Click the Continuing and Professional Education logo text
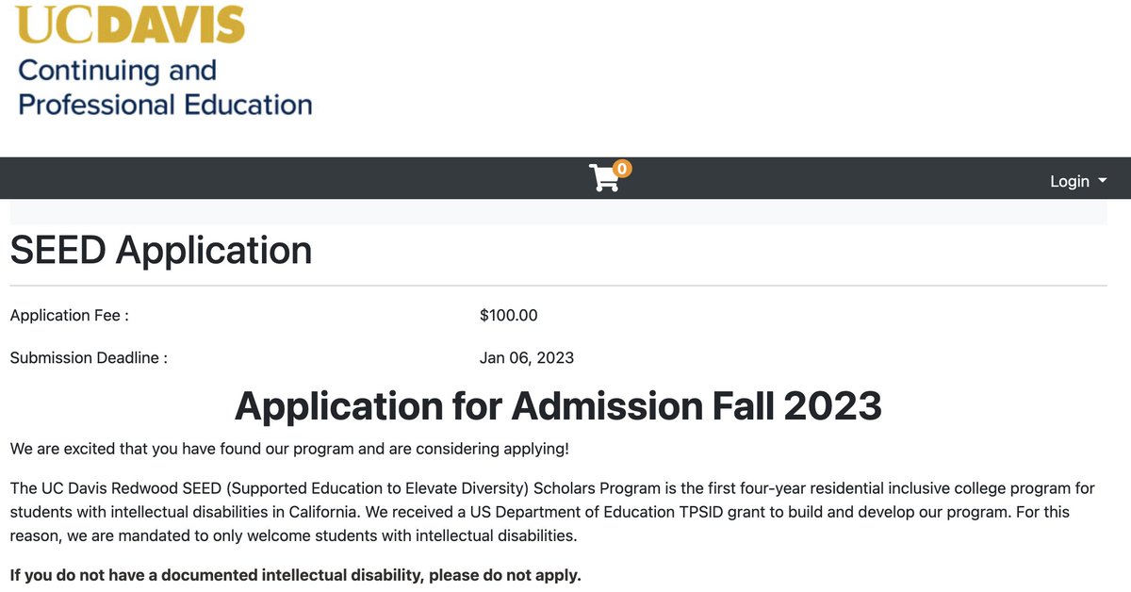This screenshot has height=592, width=1131. [x=165, y=87]
